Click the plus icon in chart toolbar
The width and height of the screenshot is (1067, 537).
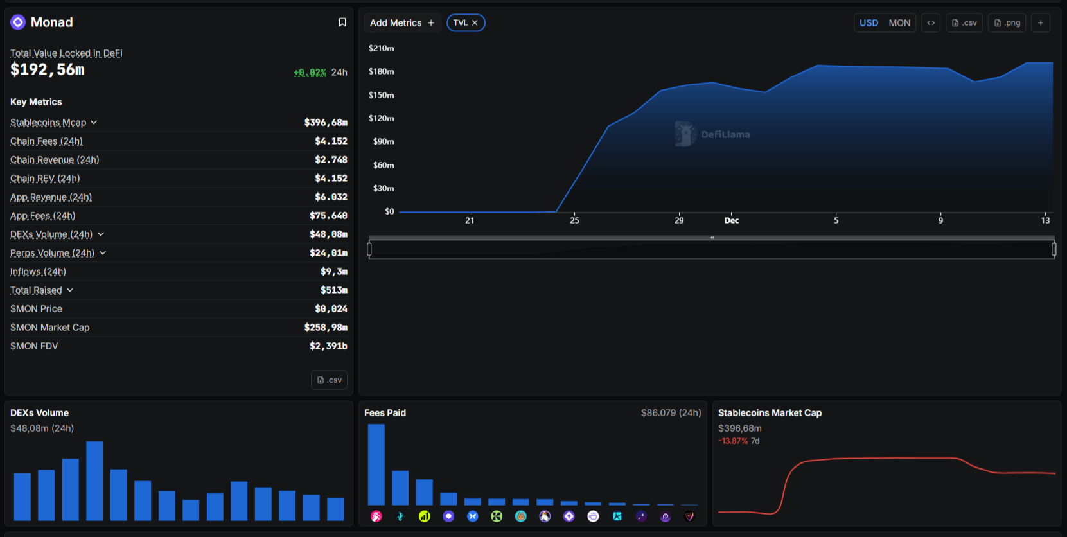(1041, 23)
